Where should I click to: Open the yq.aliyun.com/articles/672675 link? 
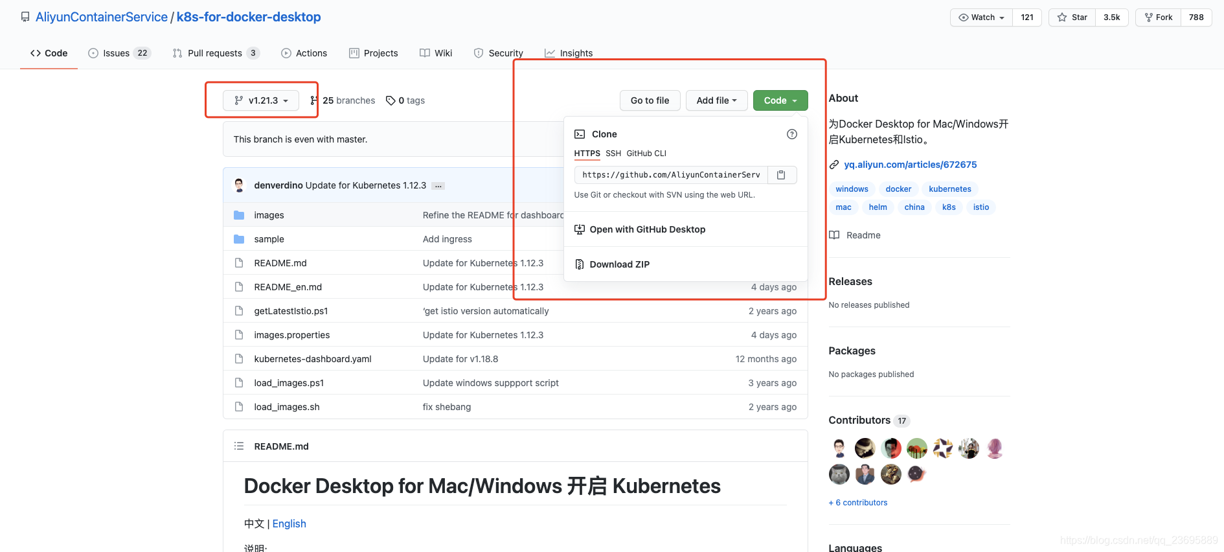tap(910, 165)
